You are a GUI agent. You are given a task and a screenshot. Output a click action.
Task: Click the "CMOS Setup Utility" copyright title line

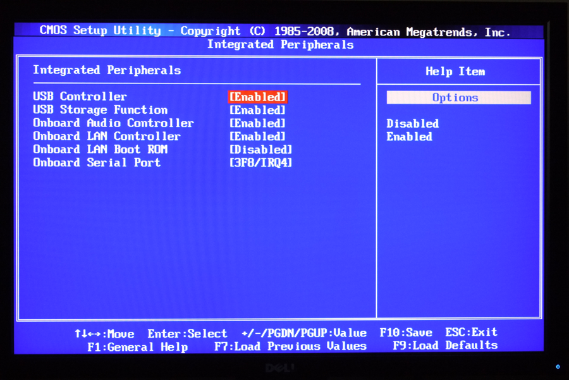pyautogui.click(x=275, y=31)
